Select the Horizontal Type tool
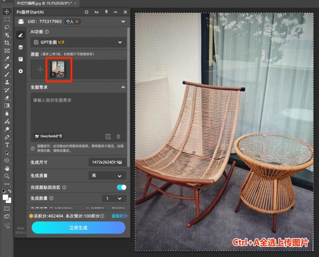 click(7, 145)
